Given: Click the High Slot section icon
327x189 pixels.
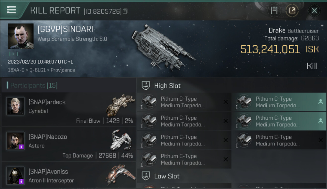Looking at the screenshot, I should click(x=146, y=86).
